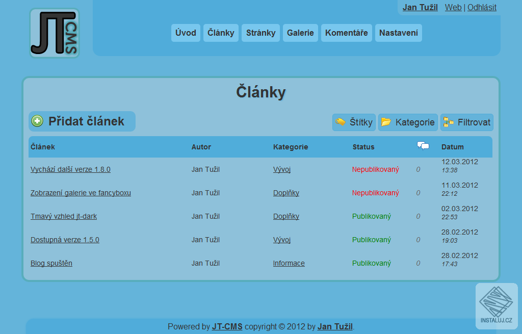Click the JT CMS logo
Image resolution: width=522 pixels, height=334 pixels.
(55, 33)
